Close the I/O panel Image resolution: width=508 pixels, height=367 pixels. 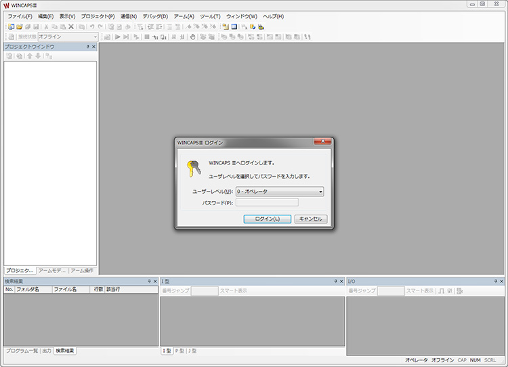(x=501, y=282)
